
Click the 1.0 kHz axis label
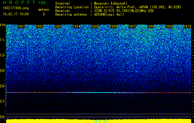tap(2, 55)
